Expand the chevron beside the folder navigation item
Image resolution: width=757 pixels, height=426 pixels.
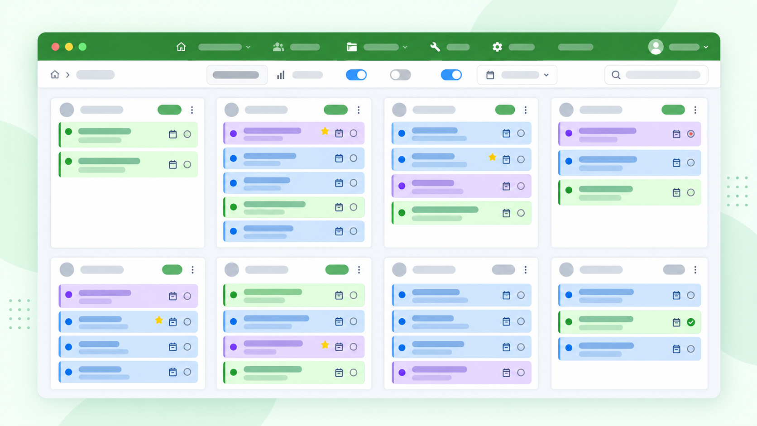click(x=405, y=47)
